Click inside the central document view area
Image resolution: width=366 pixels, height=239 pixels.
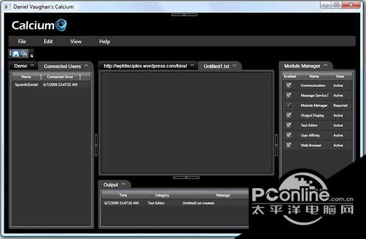[x=186, y=123]
